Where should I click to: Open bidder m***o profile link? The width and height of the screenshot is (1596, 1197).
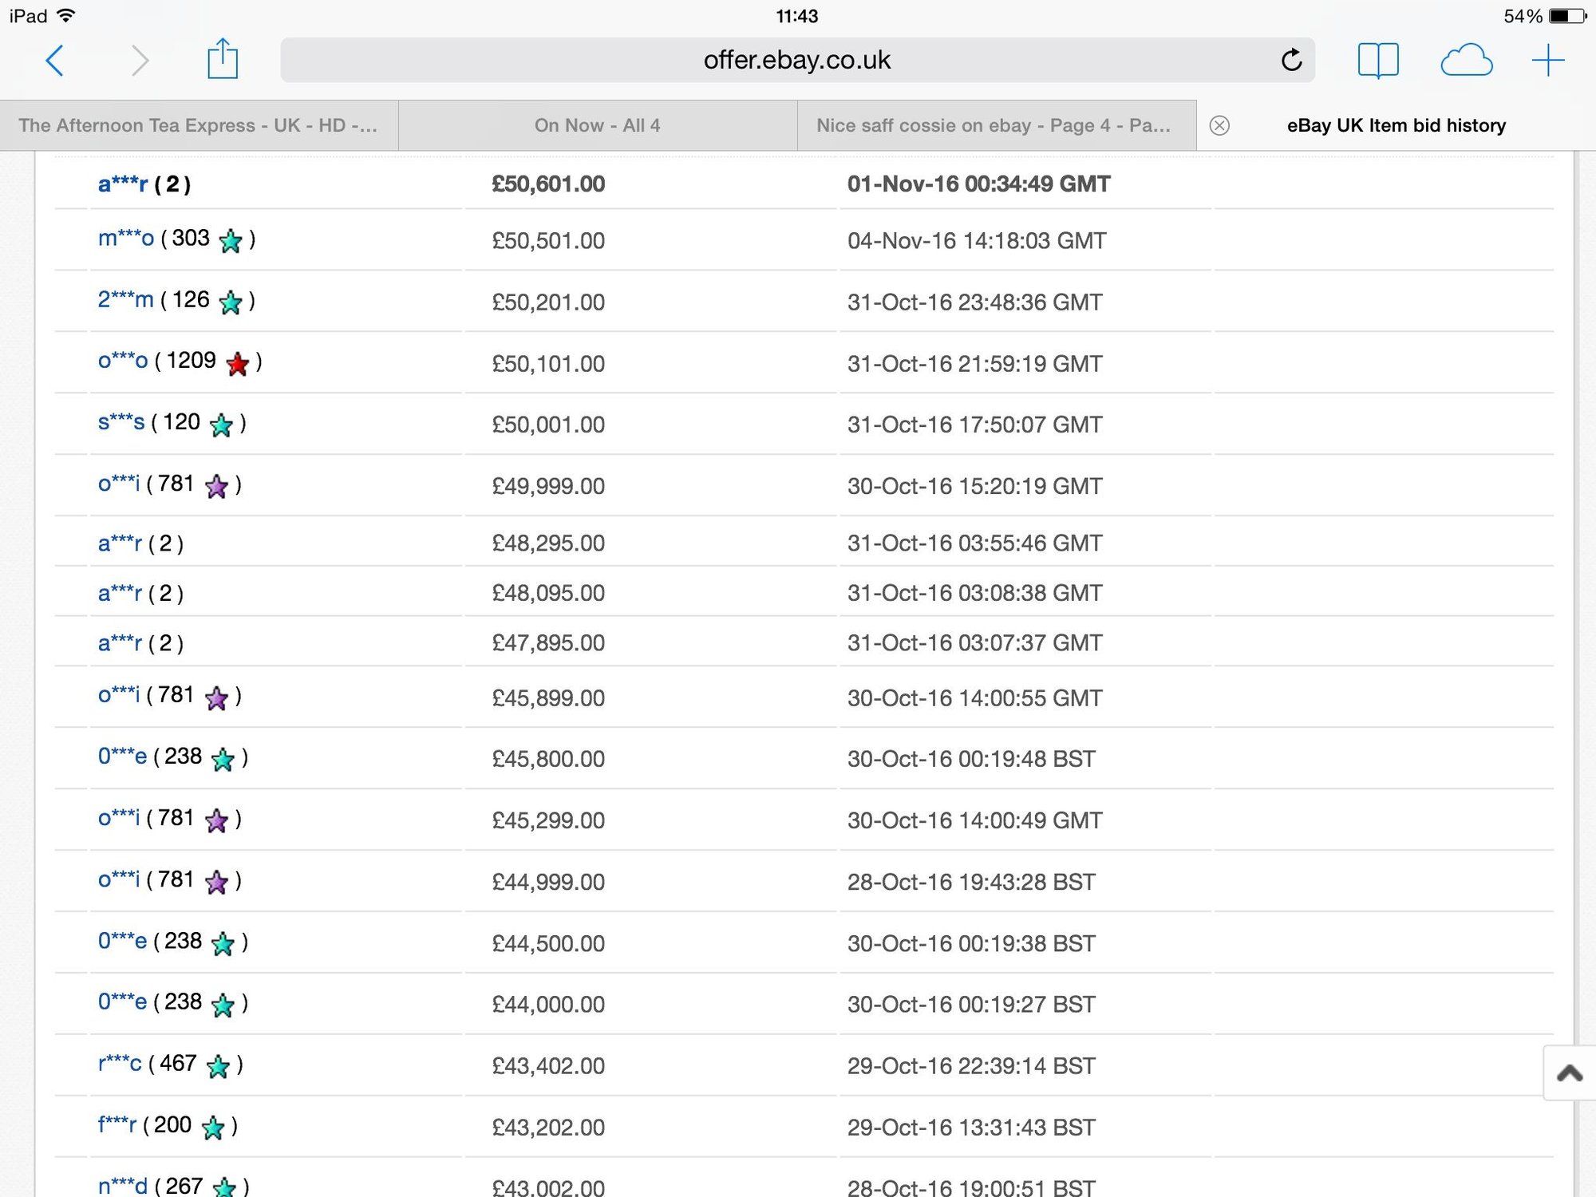click(125, 239)
